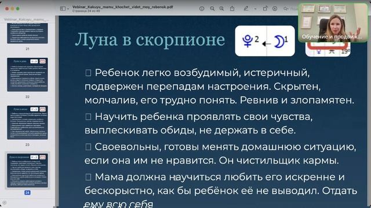Screen dimensions: 371x208
Task: Click the 'Луна в скорпионе' slide heading
Action: coord(150,39)
